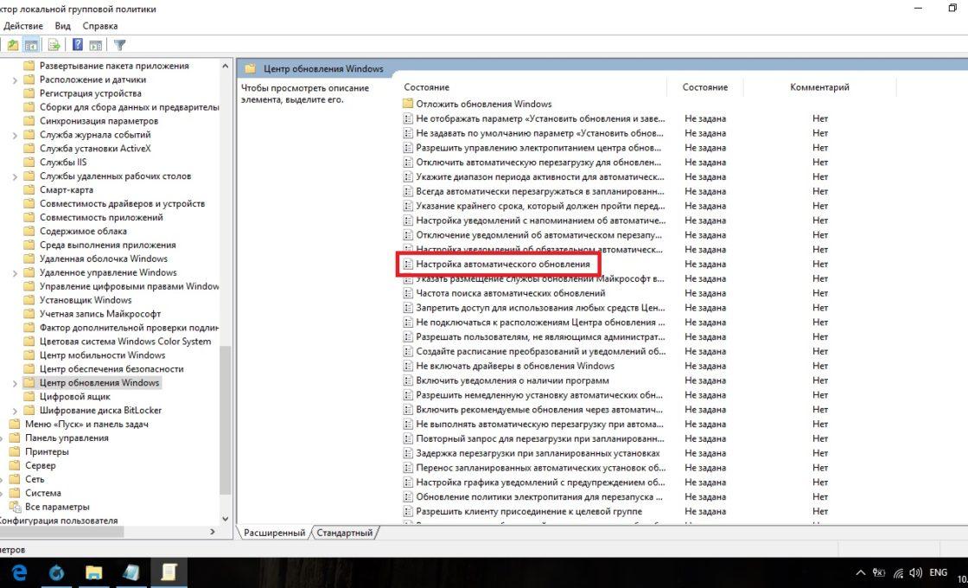This screenshot has width=968, height=588.
Task: Switch input language via ENG indicator
Action: click(939, 572)
